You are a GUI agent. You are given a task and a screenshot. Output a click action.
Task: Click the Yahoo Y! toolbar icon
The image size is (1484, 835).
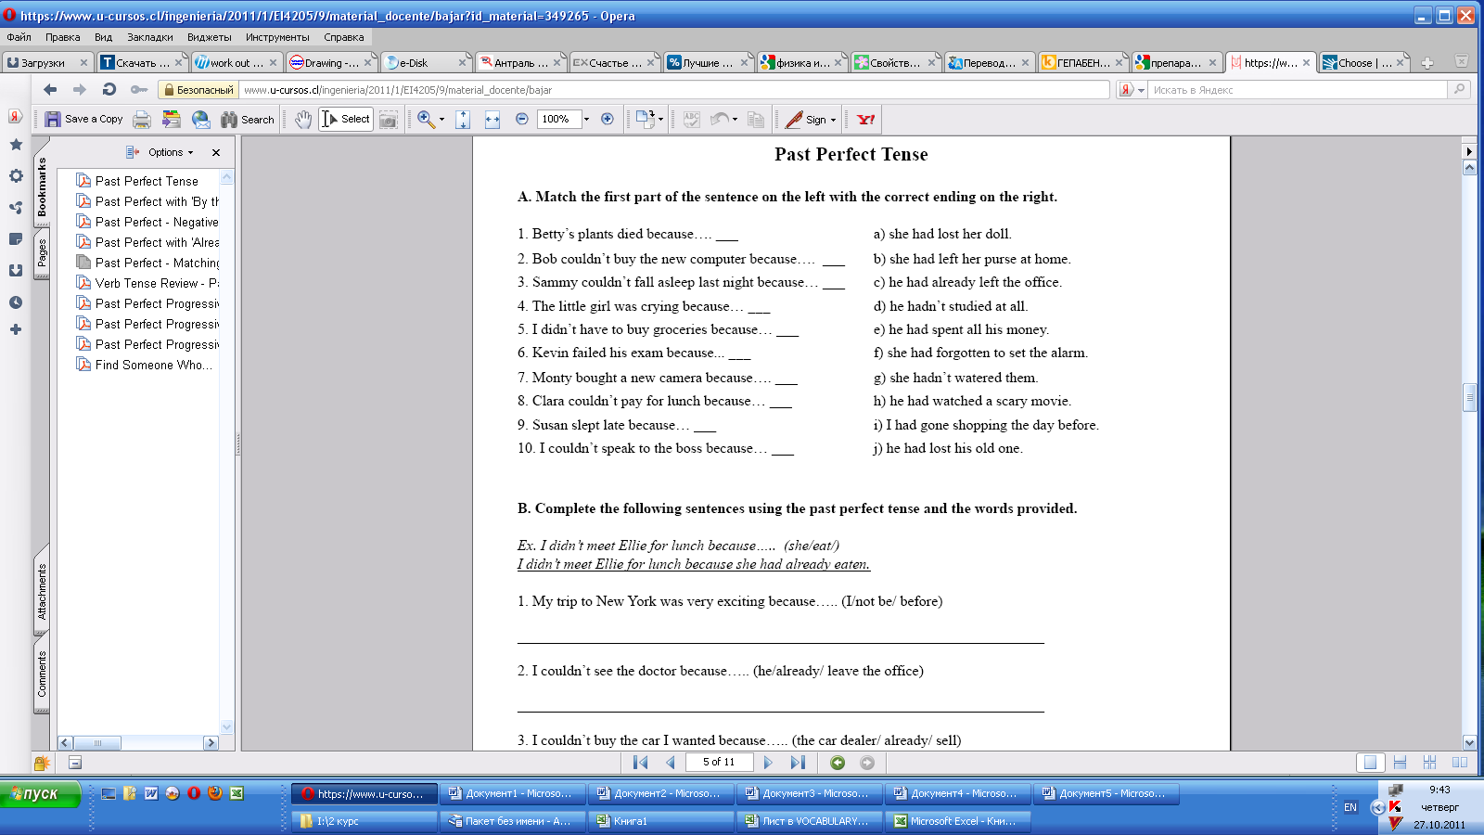[866, 119]
